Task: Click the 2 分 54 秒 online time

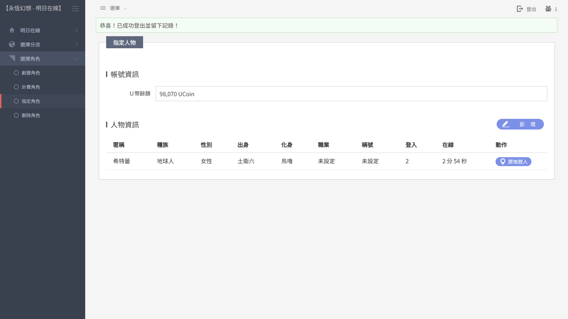Action: [454, 161]
